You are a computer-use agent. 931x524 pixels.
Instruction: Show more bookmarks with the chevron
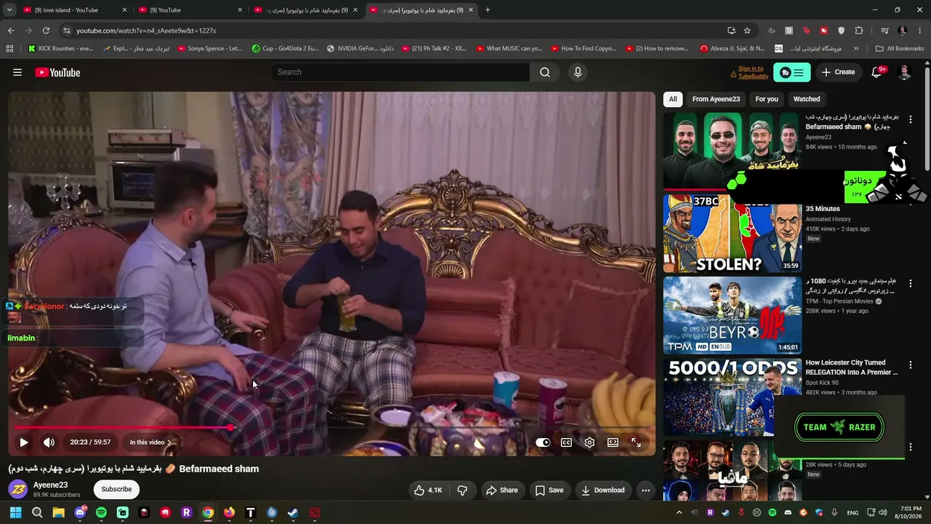856,49
